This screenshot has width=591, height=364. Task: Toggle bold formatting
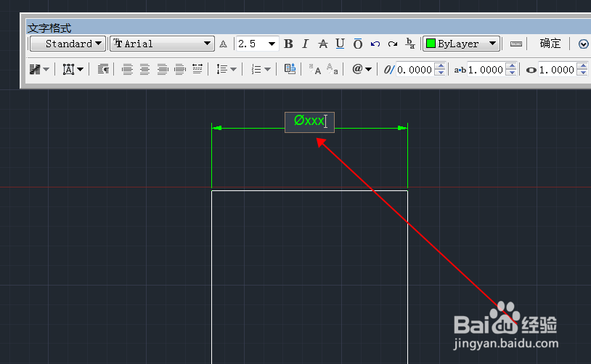288,44
